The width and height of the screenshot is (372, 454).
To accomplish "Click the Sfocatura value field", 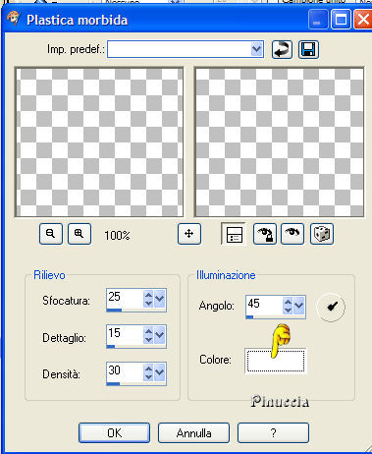I will pos(125,298).
